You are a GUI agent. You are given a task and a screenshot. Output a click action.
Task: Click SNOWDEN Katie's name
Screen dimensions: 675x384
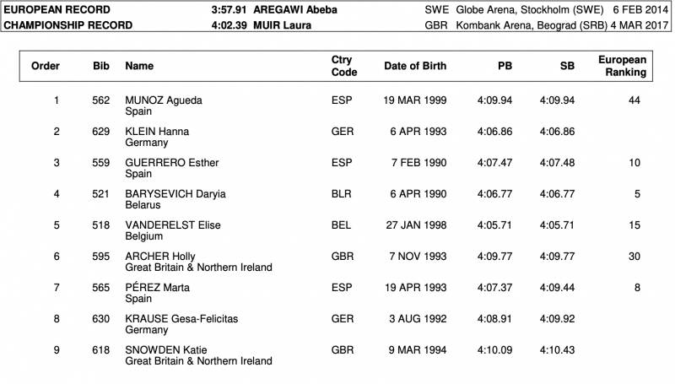click(x=166, y=350)
